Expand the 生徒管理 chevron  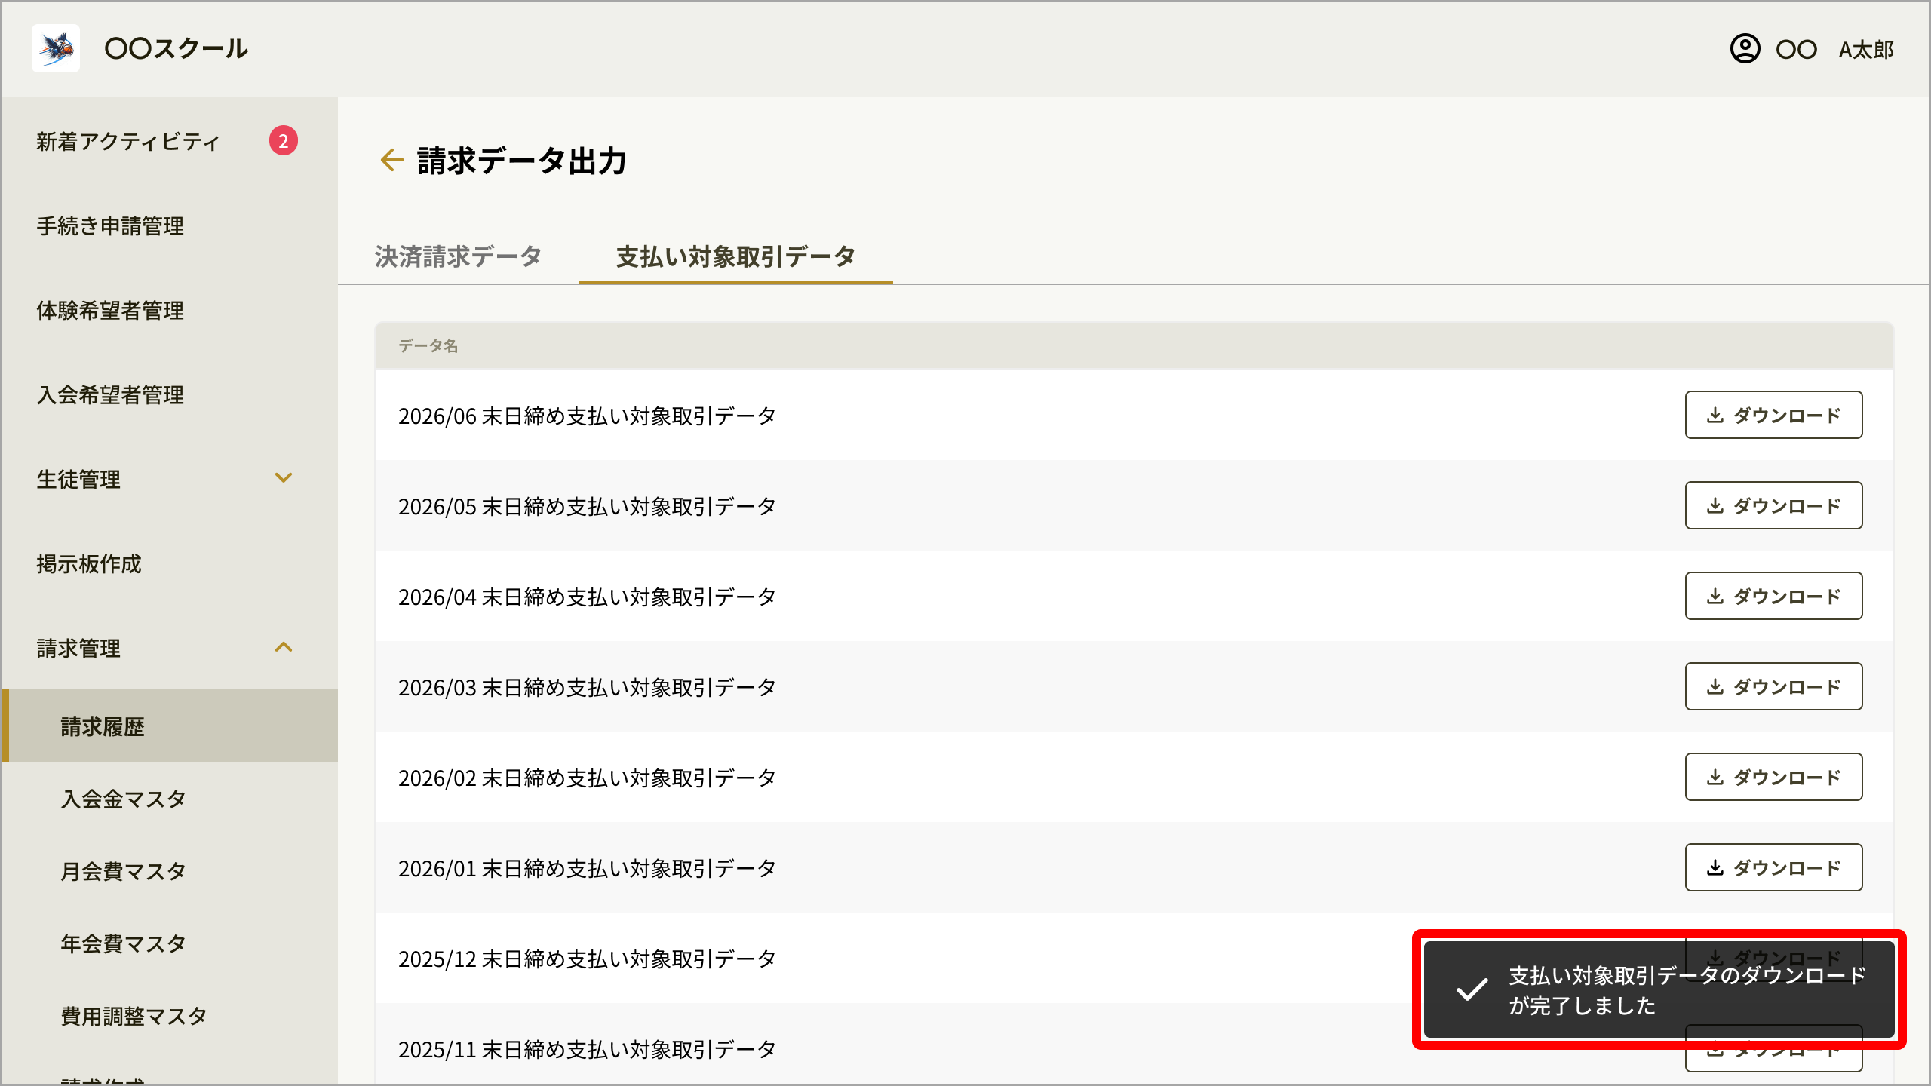[284, 478]
